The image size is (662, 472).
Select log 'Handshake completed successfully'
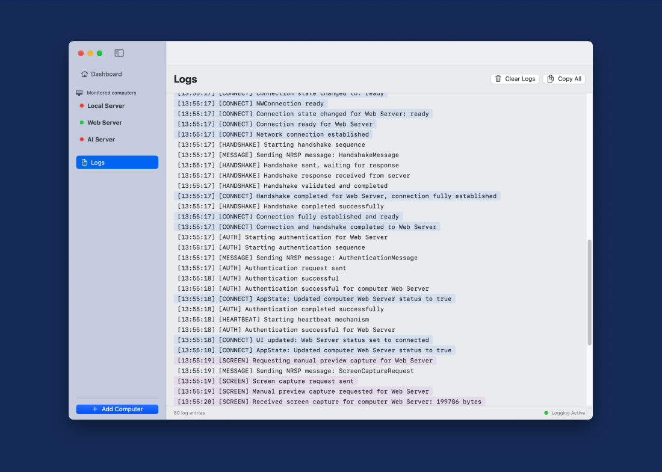(x=280, y=206)
